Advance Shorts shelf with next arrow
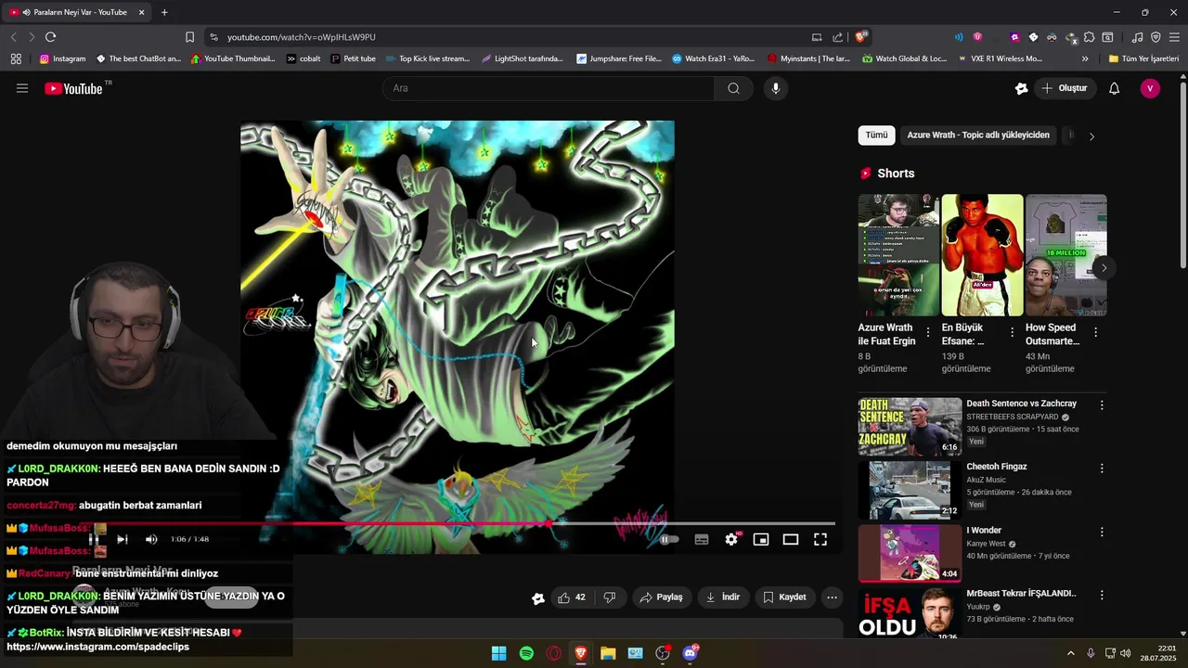The width and height of the screenshot is (1188, 668). [1104, 268]
